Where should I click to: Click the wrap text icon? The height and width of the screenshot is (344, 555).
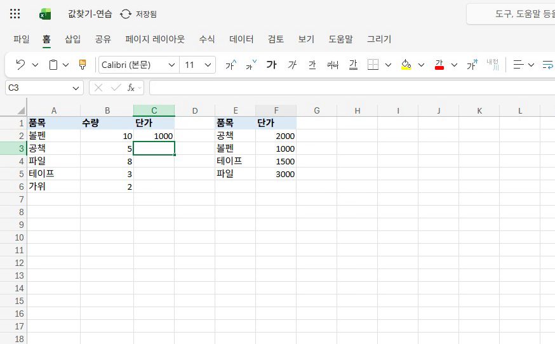point(548,65)
